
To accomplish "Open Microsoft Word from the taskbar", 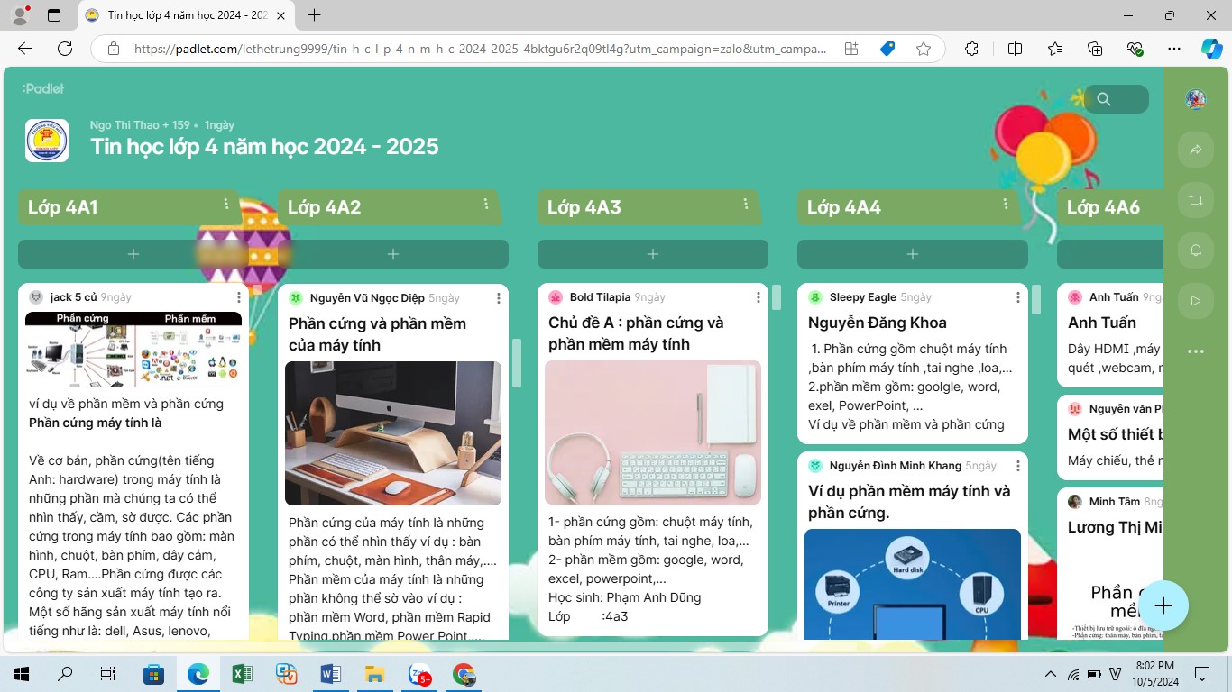I will pyautogui.click(x=331, y=674).
